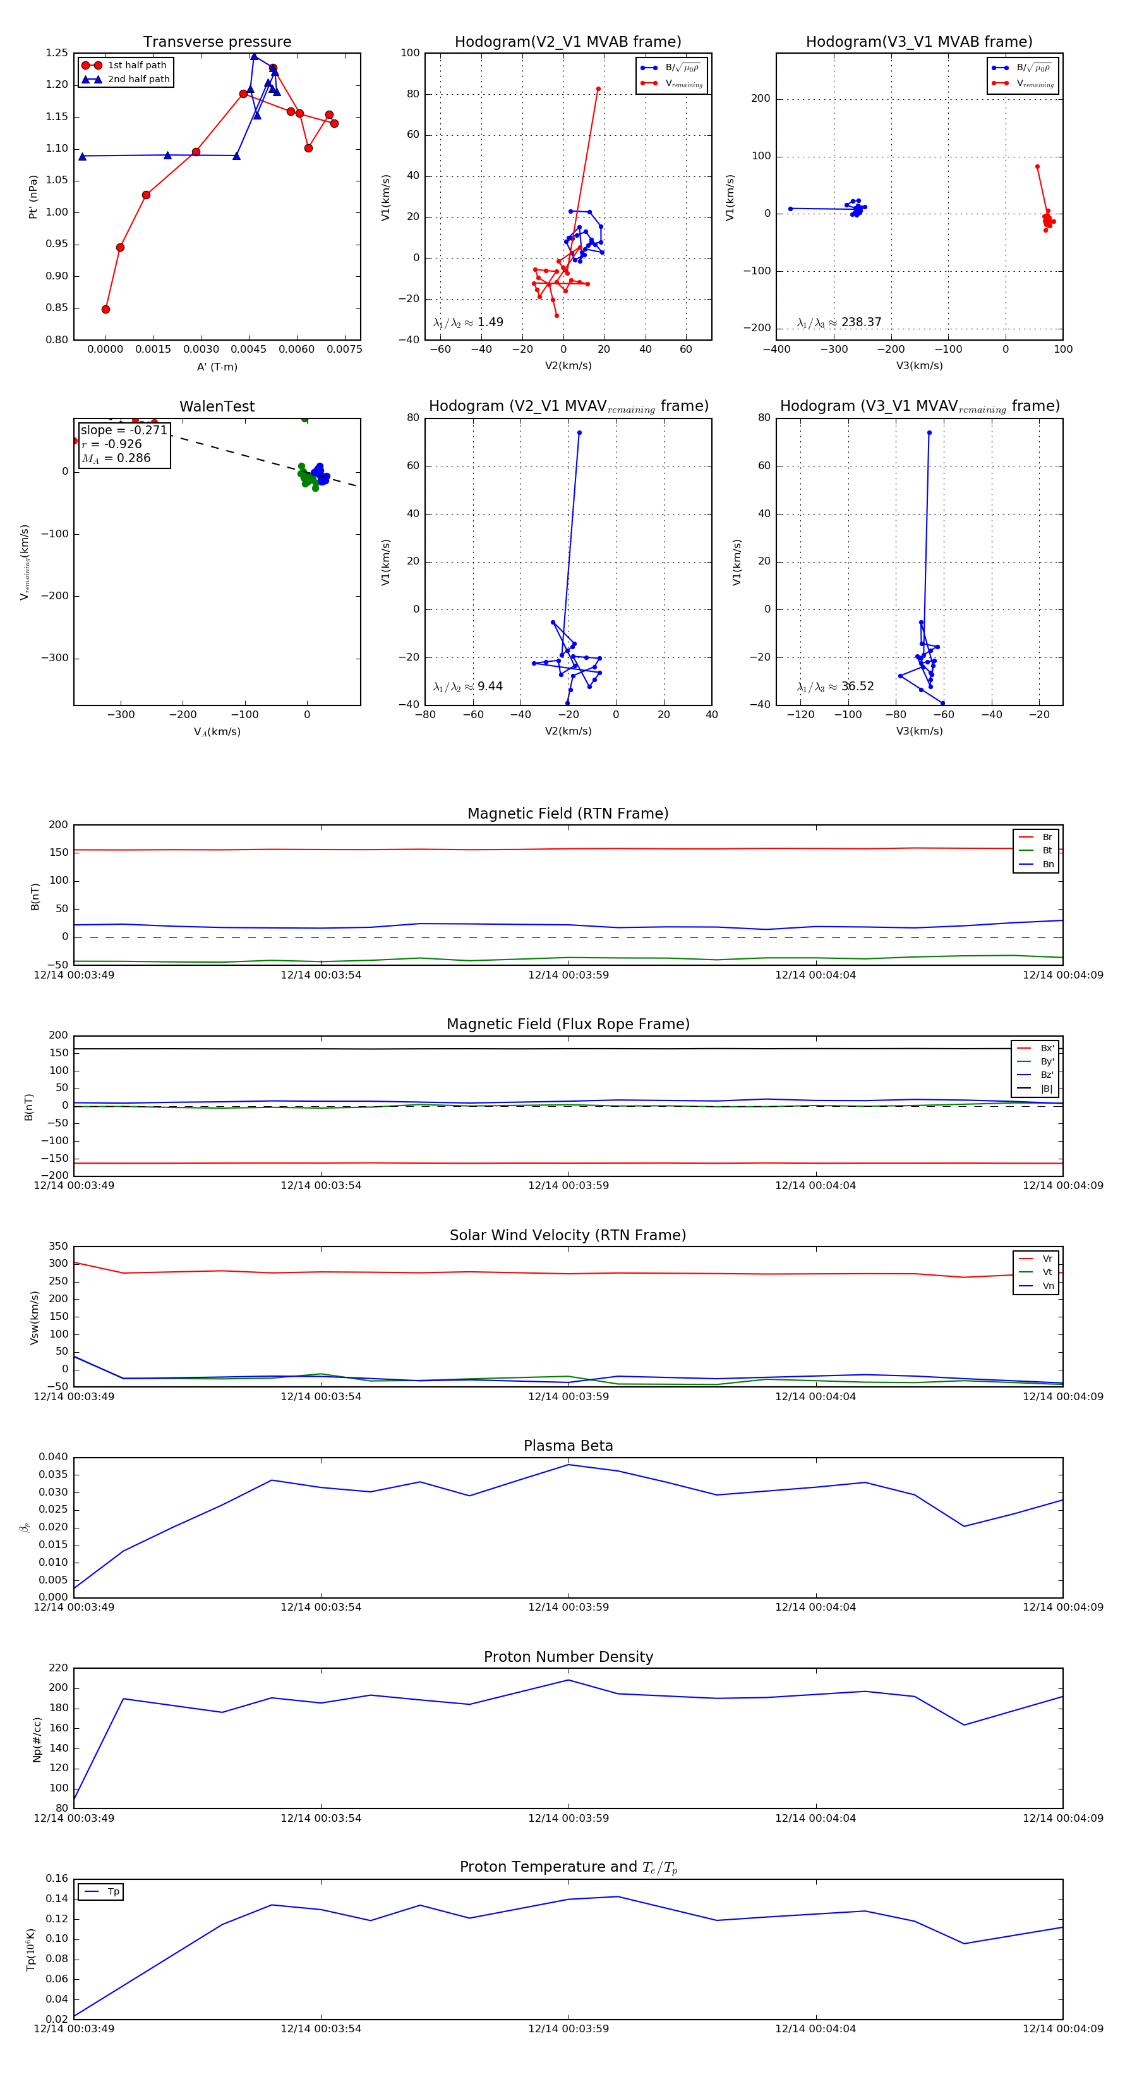
Task: Click the "WalenTest" plot title
Action: coord(217,406)
